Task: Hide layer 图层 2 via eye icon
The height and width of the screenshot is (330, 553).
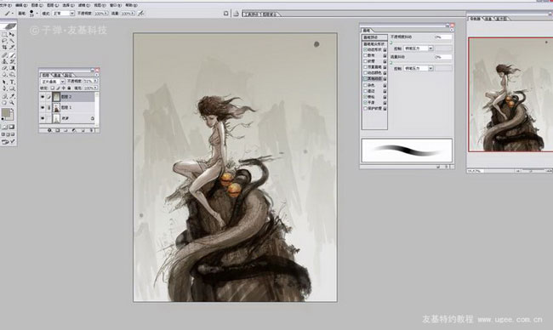Action: 43,97
